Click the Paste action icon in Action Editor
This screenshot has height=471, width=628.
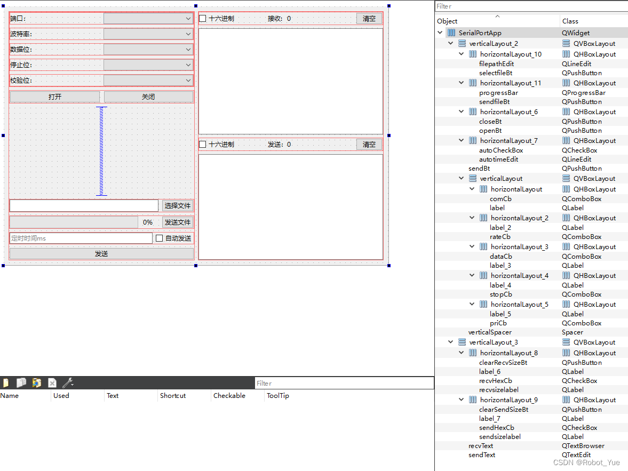(x=36, y=383)
